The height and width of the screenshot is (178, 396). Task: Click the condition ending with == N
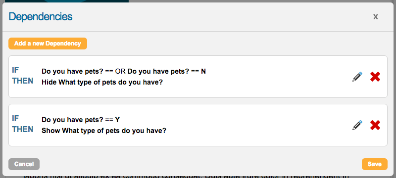click(x=167, y=71)
